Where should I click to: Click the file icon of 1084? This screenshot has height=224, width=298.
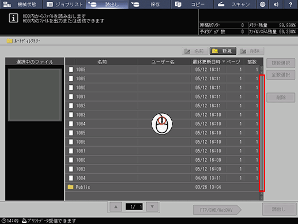click(x=71, y=124)
